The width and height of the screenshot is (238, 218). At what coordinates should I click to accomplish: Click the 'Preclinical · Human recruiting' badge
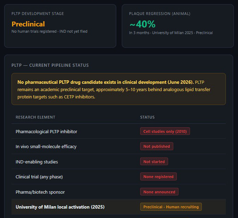[171, 207]
